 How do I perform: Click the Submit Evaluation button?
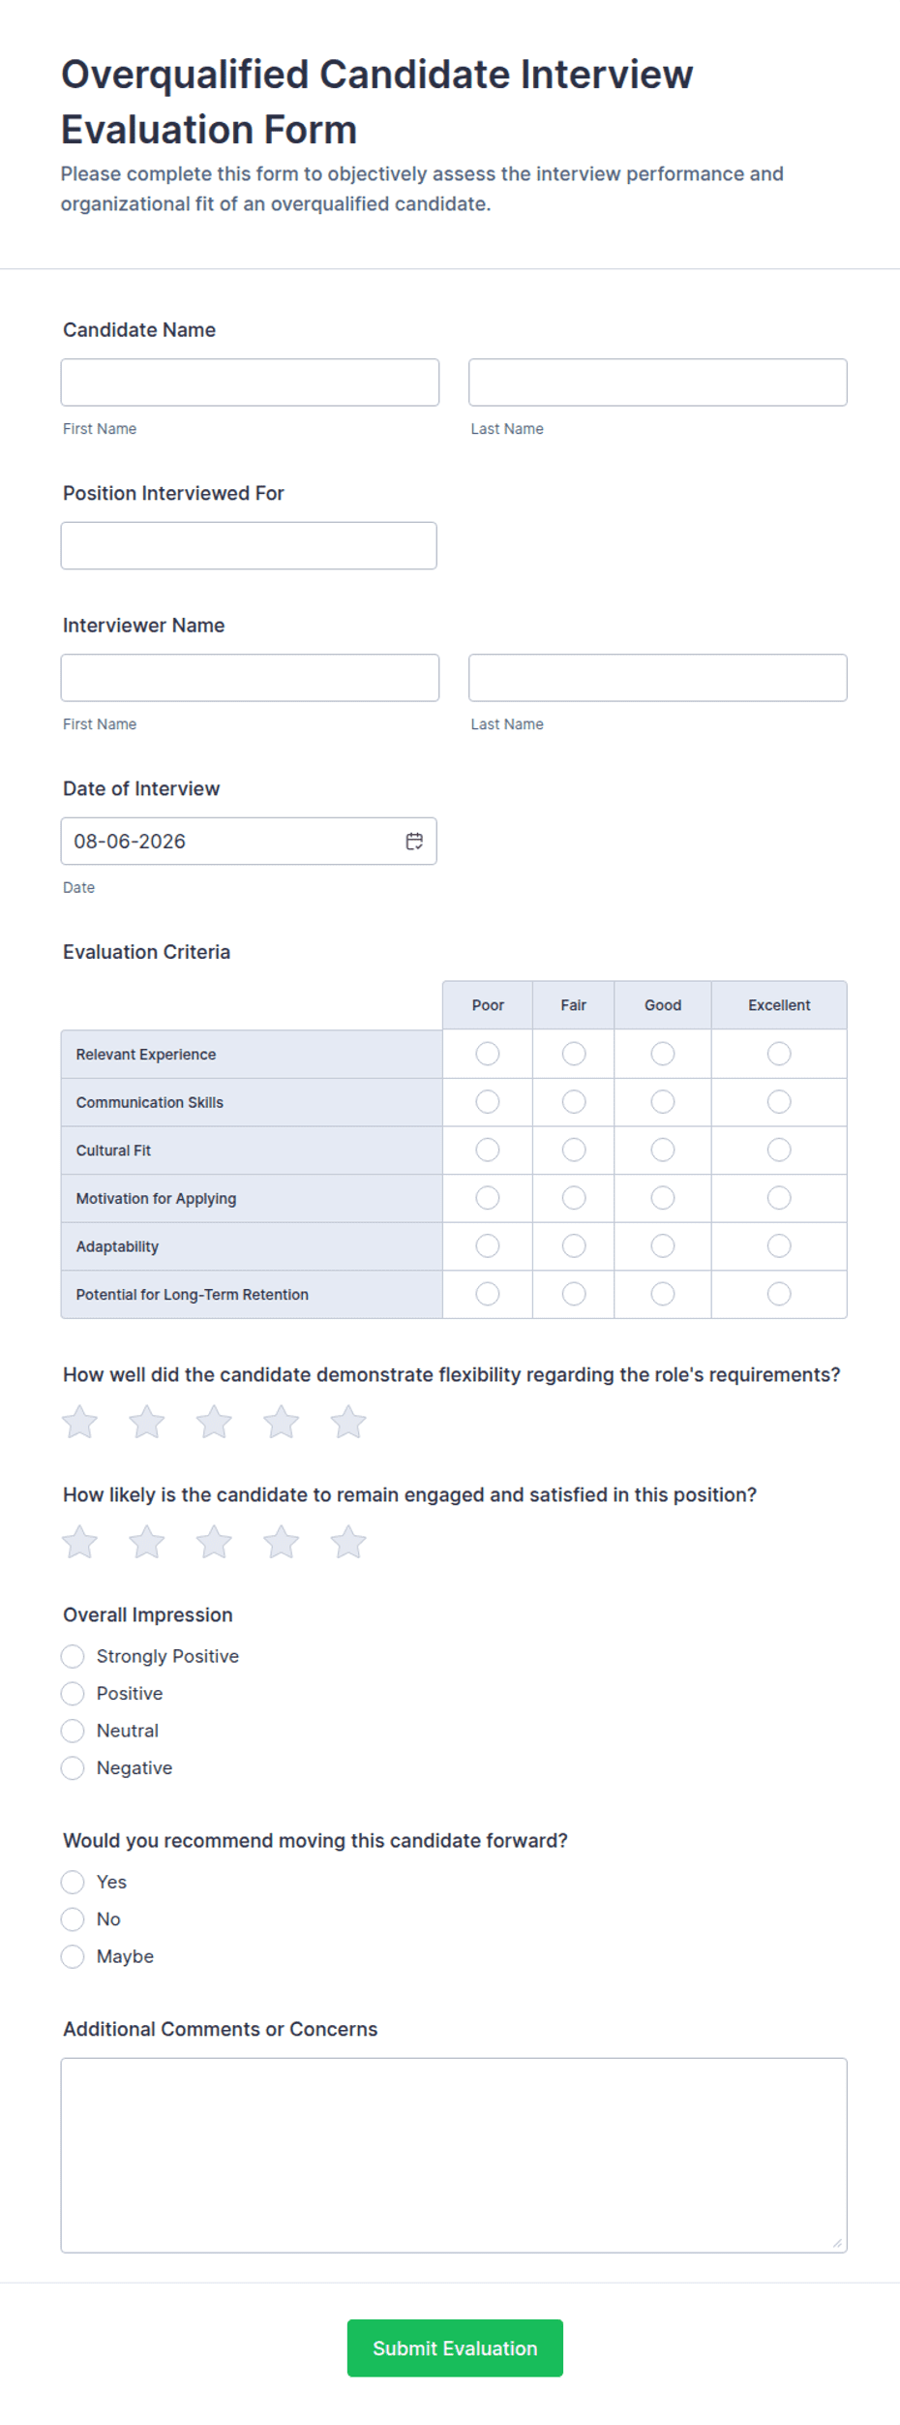coord(455,2348)
